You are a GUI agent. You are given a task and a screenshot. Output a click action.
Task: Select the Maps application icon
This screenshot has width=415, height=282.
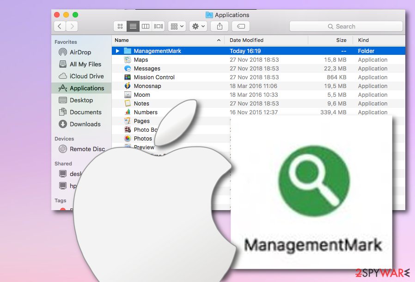point(128,59)
